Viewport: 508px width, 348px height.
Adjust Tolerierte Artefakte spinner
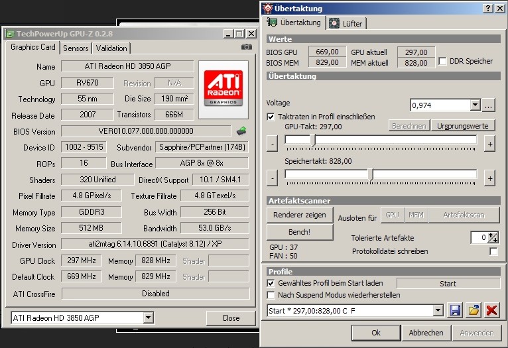tap(493, 237)
